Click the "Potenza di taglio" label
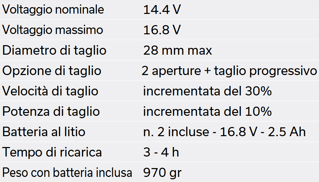The image size is (319, 182). pos(51,111)
